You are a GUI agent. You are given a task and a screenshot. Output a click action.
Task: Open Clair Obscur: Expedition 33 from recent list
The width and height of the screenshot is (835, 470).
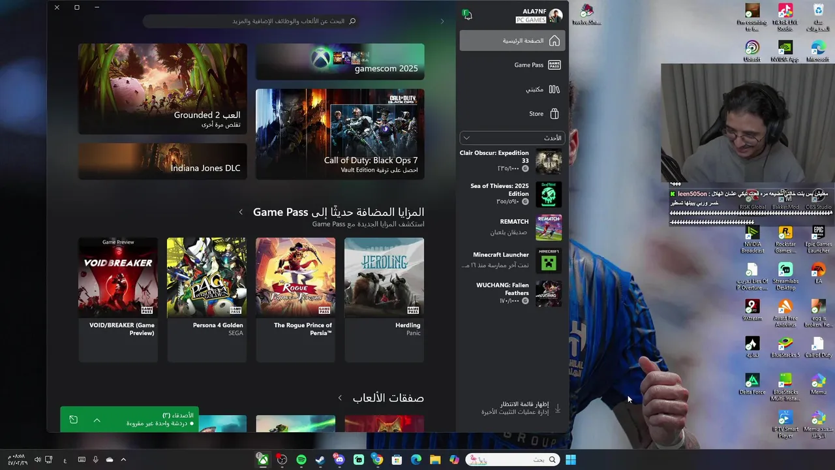tap(511, 161)
